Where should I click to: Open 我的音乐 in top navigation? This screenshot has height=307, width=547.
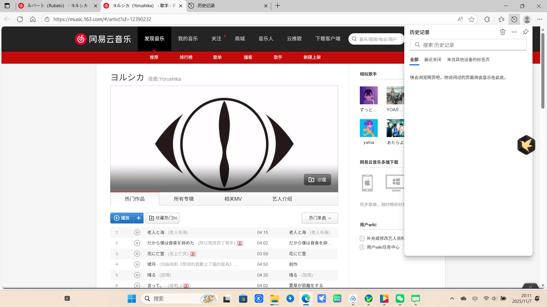pyautogui.click(x=188, y=39)
